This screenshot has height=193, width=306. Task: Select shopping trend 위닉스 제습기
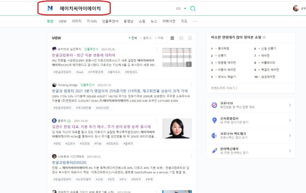pos(226,77)
